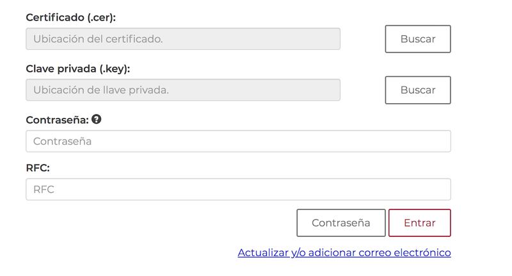Screen dimensions: 512x276
Task: Click Buscar next to the private key field
Action: tap(418, 90)
